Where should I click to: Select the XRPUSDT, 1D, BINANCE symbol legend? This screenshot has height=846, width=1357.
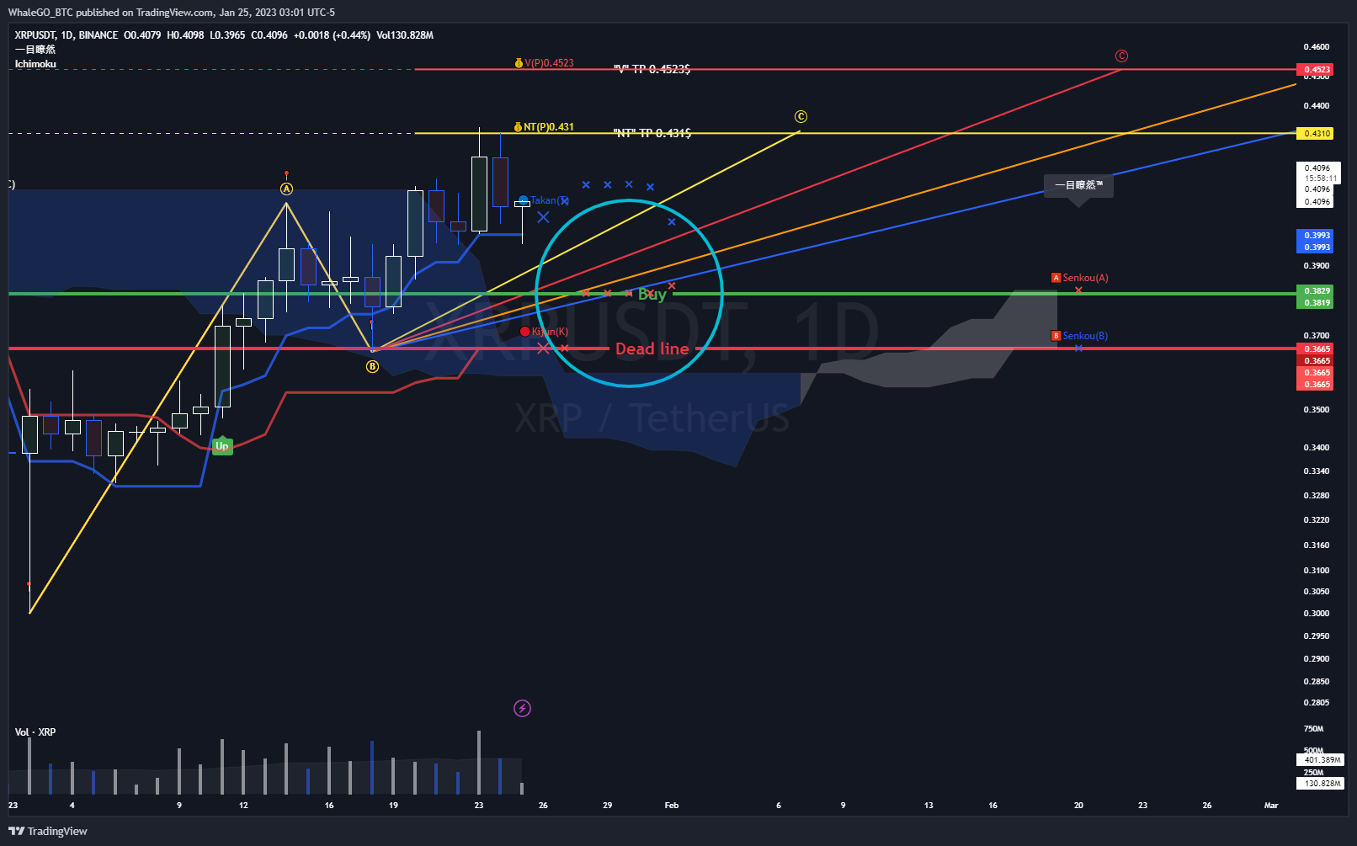(67, 35)
